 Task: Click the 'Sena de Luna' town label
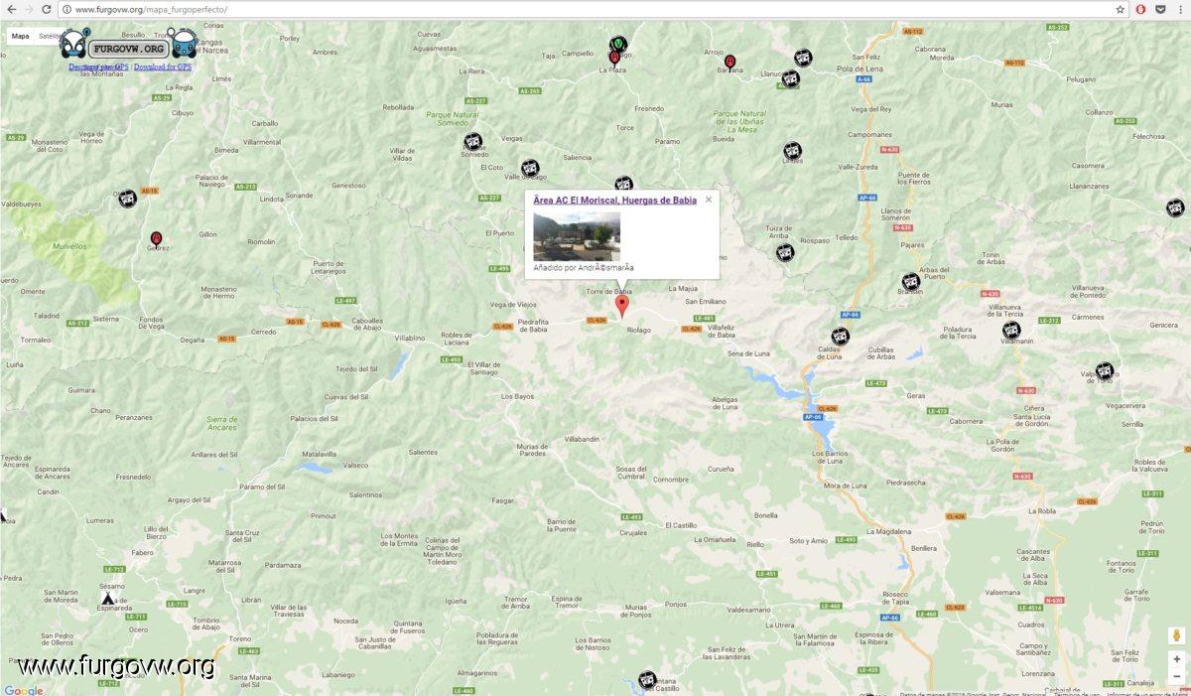click(x=748, y=353)
